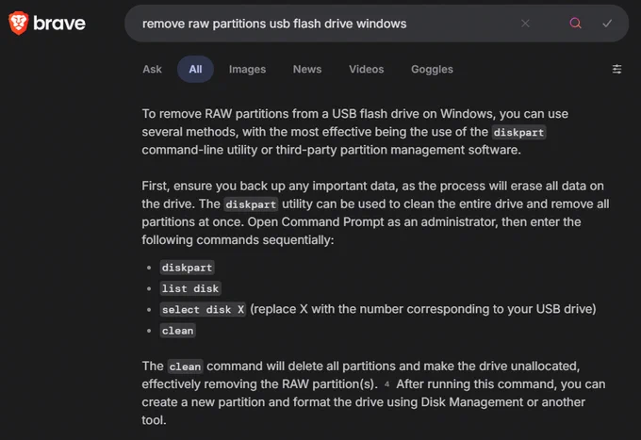Screen dimensions: 641x440
Task: Go to the News tab
Action: [307, 69]
